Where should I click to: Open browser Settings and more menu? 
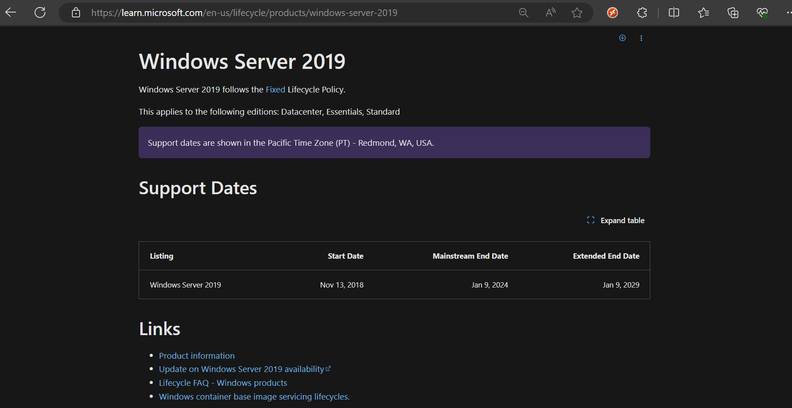(787, 12)
